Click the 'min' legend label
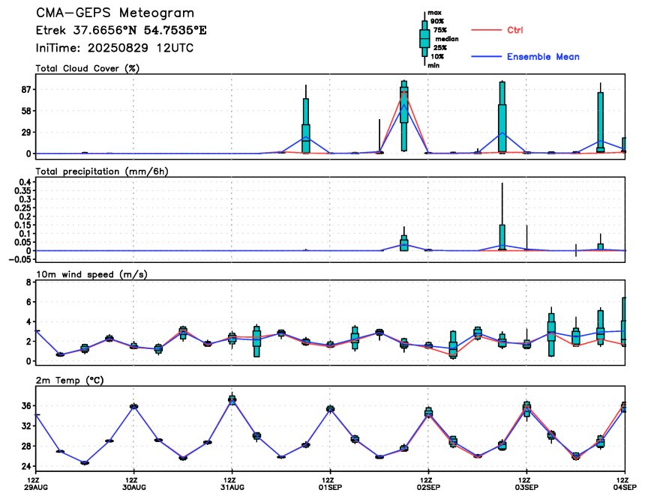The image size is (645, 499). pos(433,65)
